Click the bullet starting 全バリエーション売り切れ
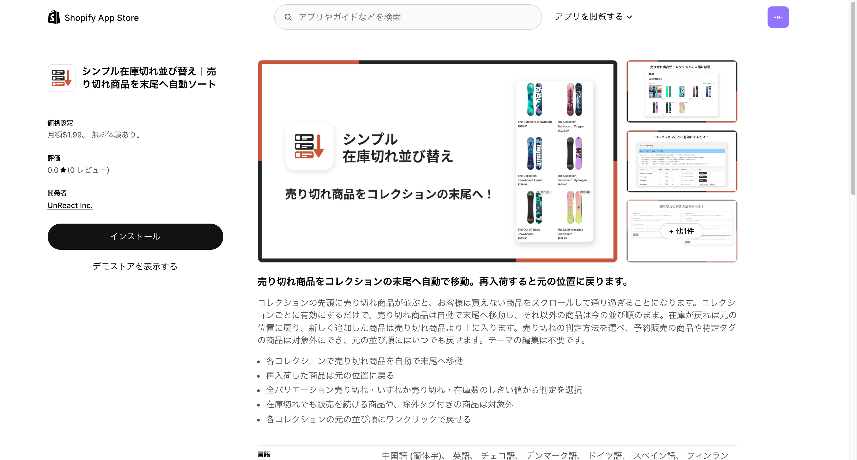This screenshot has width=857, height=460. pos(424,390)
